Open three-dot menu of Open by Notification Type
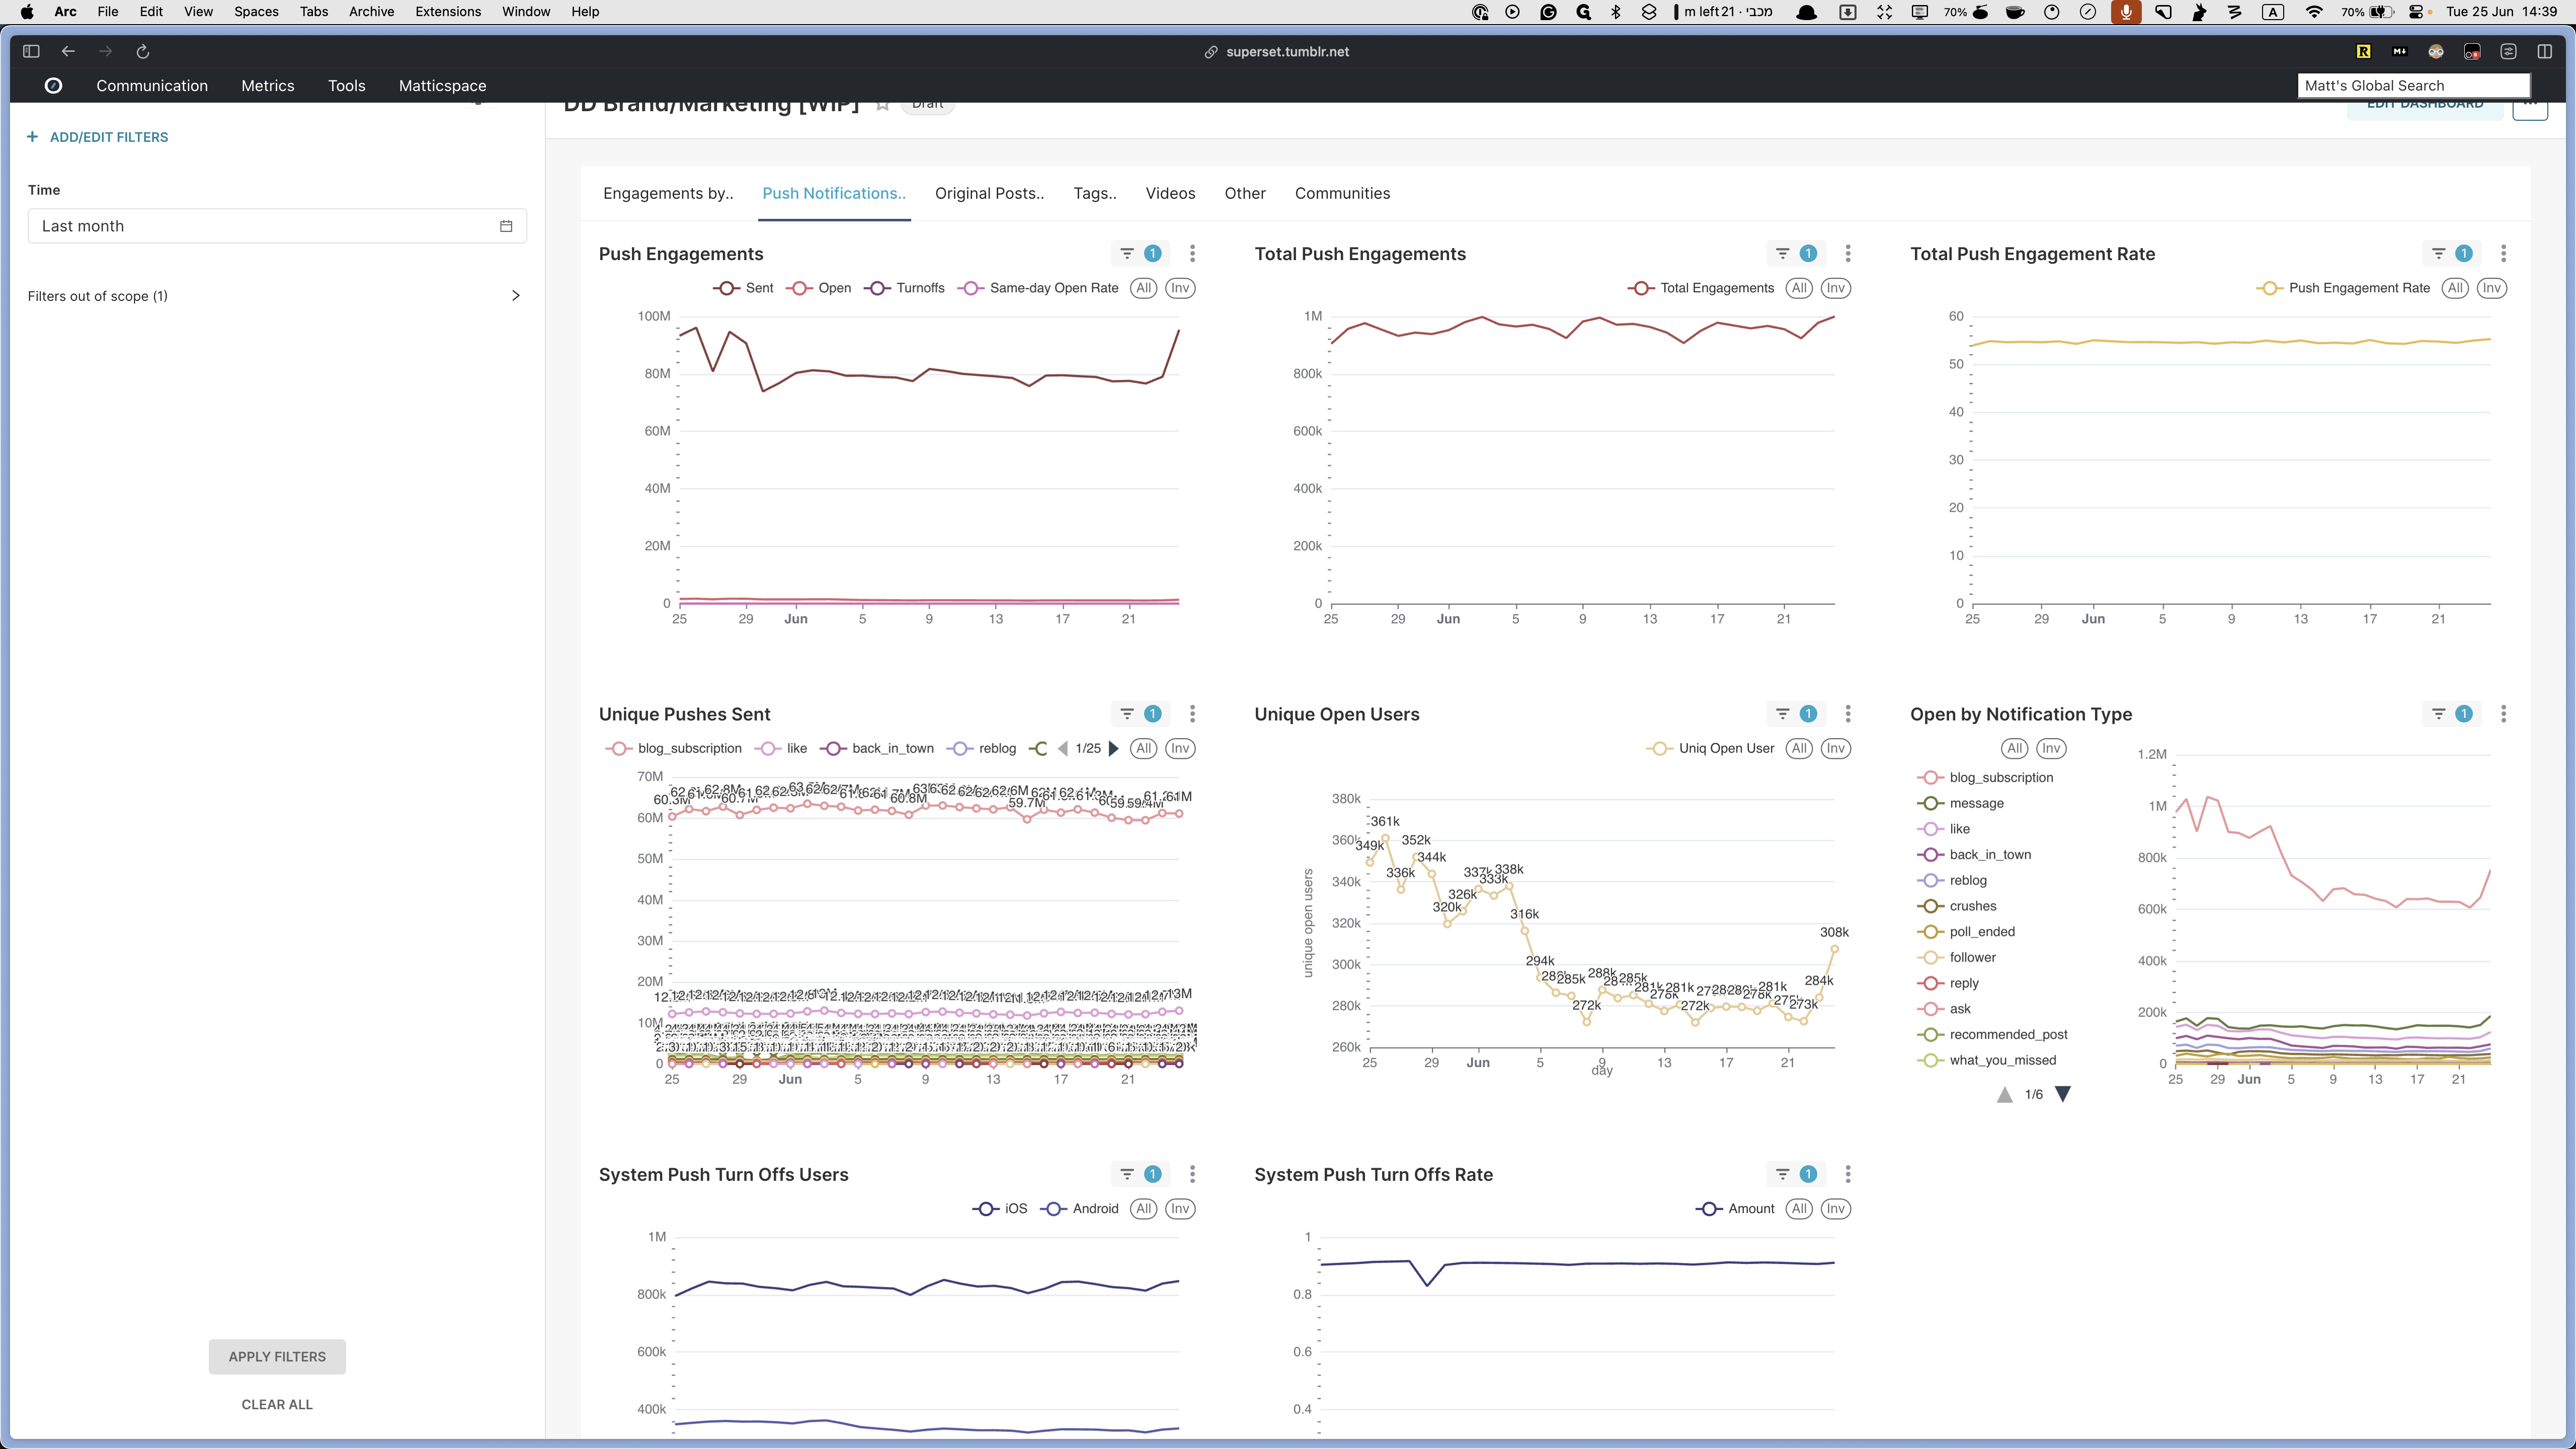2576x1449 pixels. tap(2503, 714)
